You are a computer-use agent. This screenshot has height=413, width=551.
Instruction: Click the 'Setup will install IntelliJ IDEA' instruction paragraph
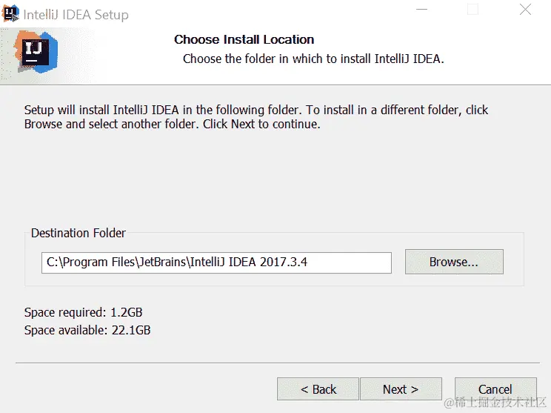coord(256,117)
